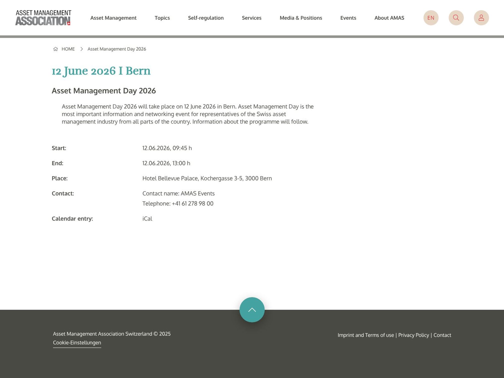Click Asset Management Day 2026 breadcrumb
This screenshot has width=504, height=378.
click(x=117, y=49)
